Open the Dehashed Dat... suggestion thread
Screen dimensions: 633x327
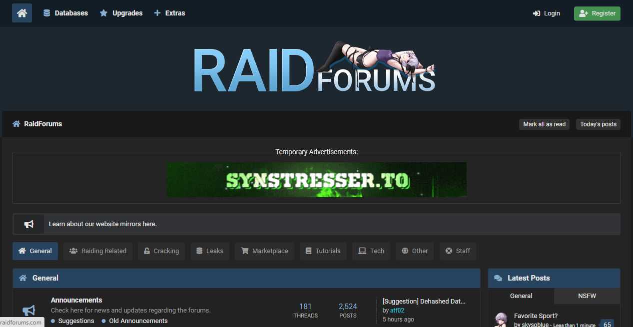click(x=424, y=302)
